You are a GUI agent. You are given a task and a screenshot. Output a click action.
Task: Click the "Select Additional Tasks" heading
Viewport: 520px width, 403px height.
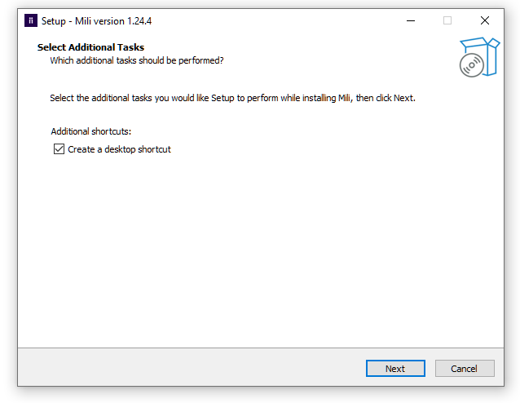pos(90,47)
